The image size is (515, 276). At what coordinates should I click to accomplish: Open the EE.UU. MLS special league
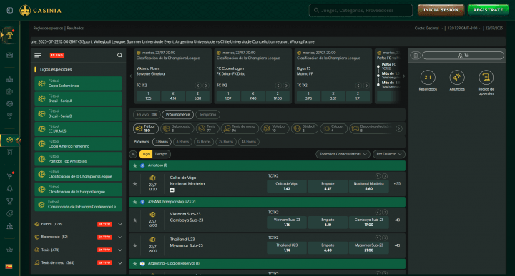coord(78,128)
